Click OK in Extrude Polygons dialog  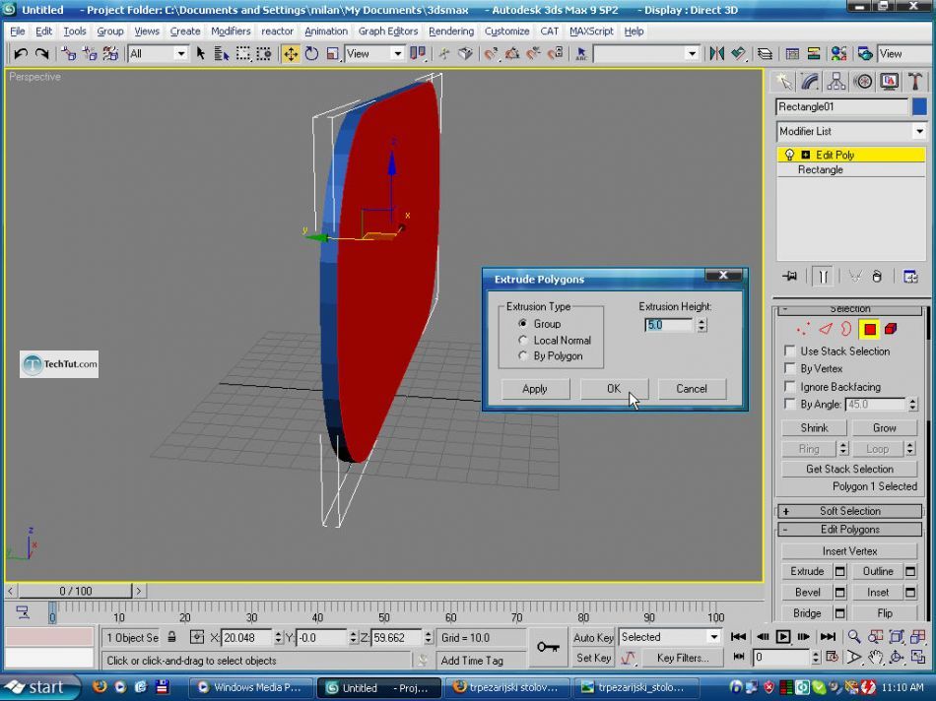pyautogui.click(x=614, y=389)
